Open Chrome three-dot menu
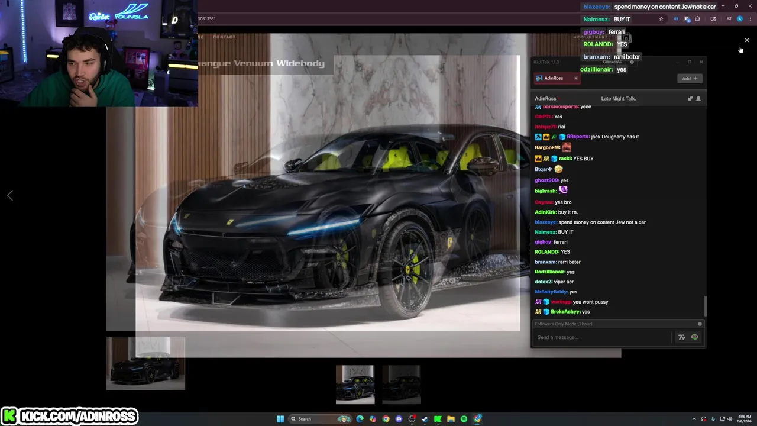757x426 pixels. coord(750,19)
